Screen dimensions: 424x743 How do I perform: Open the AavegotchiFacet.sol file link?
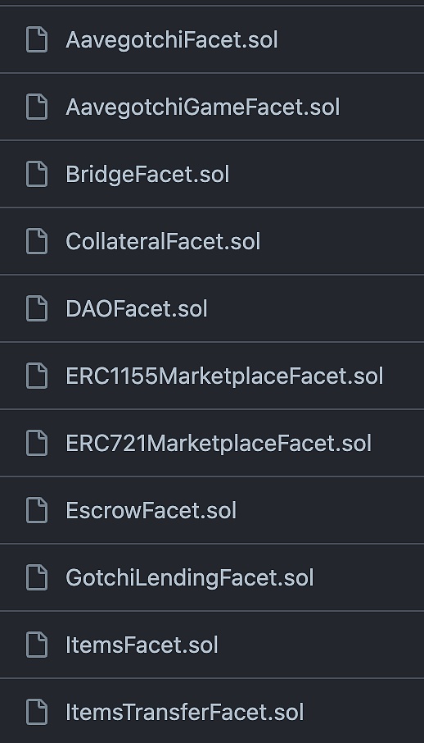point(172,40)
